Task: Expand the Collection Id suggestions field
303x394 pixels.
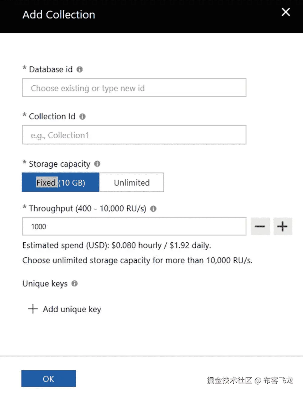Action: [x=134, y=135]
